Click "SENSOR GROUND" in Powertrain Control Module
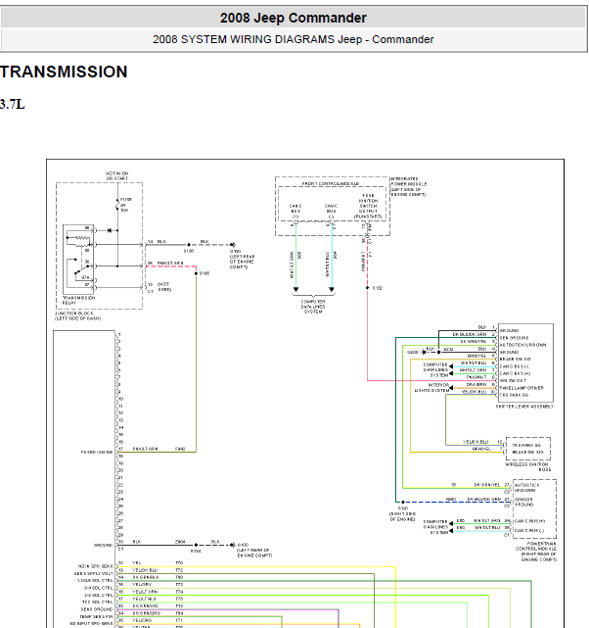Screen dimensions: 589x628 point(523,503)
